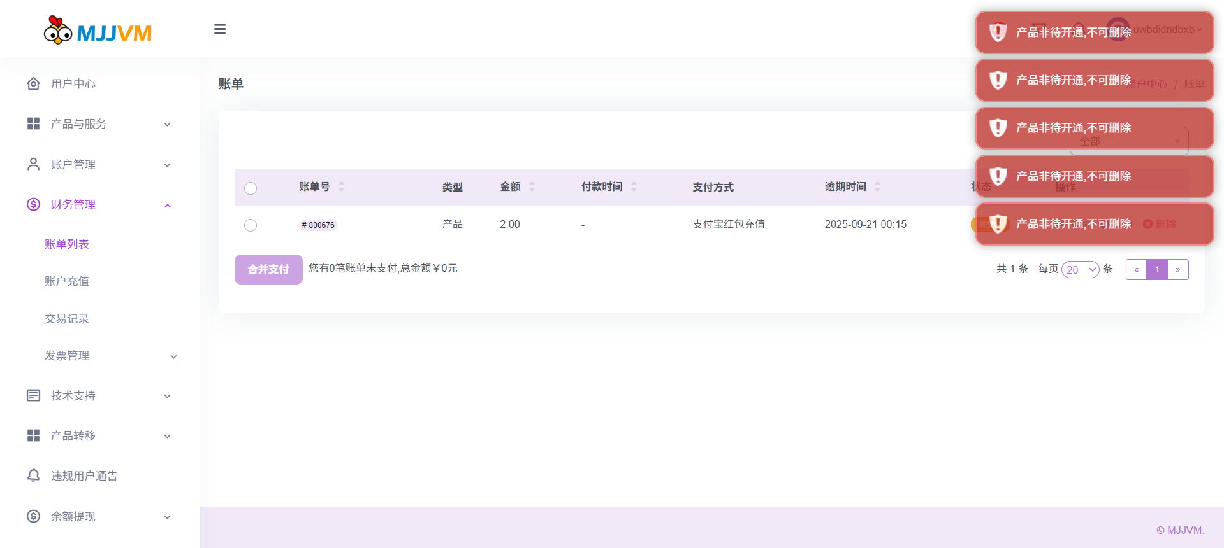Open bill number #800676 link
The image size is (1224, 548).
click(x=318, y=225)
